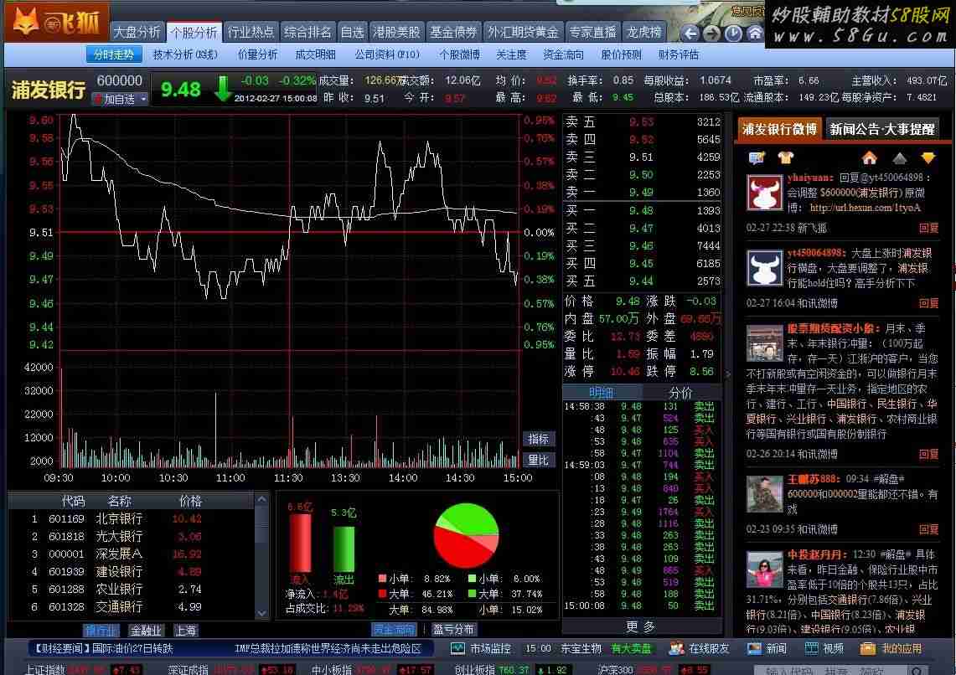
Task: Click the gray up-arrow icon in the weibo panel
Action: 899,158
